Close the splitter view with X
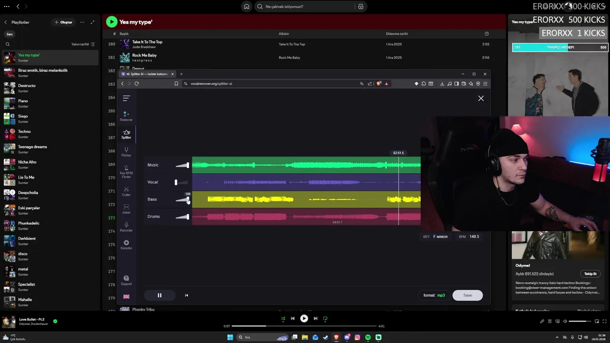The height and width of the screenshot is (343, 610). [481, 98]
